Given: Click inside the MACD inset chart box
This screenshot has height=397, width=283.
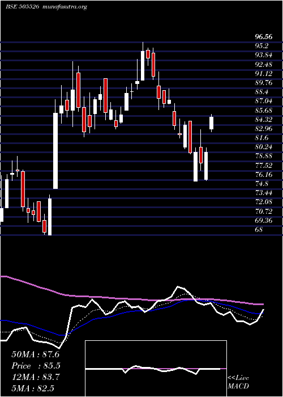Looking at the screenshot, I should (x=156, y=369).
